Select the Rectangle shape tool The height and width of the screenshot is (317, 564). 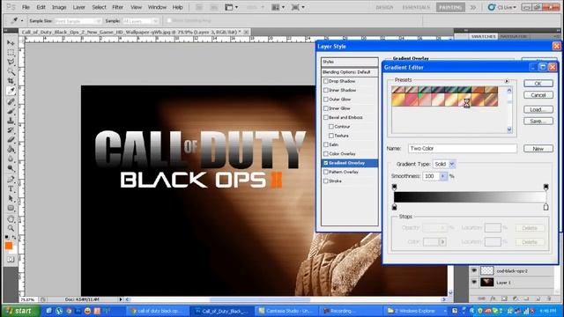tap(11, 208)
